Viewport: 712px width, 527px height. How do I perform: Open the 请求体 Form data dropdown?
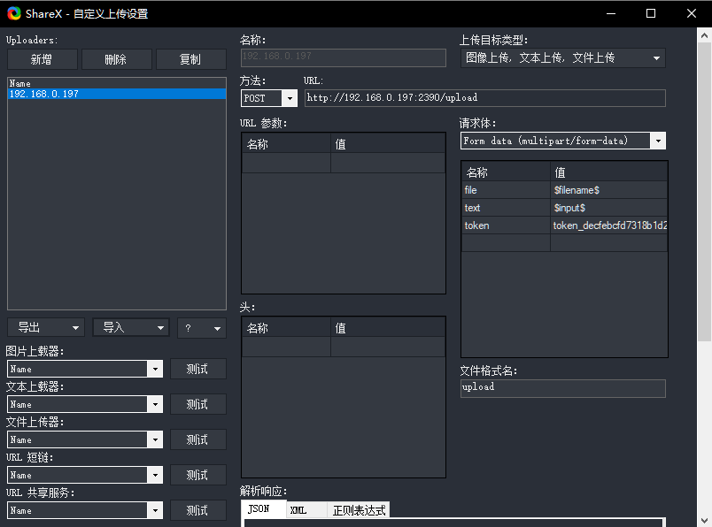click(x=658, y=141)
